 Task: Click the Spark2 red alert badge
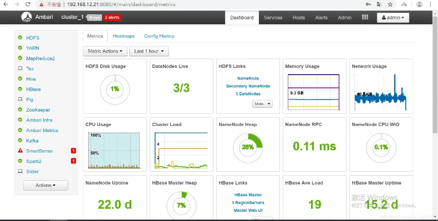73,161
